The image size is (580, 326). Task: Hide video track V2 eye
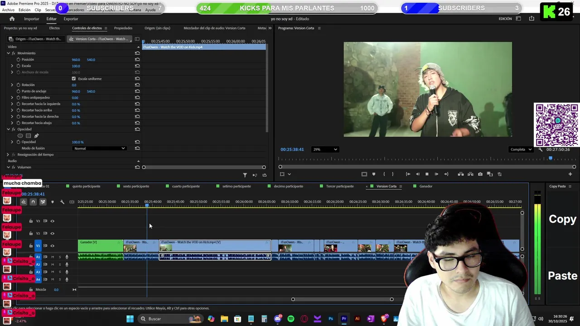pyautogui.click(x=52, y=233)
